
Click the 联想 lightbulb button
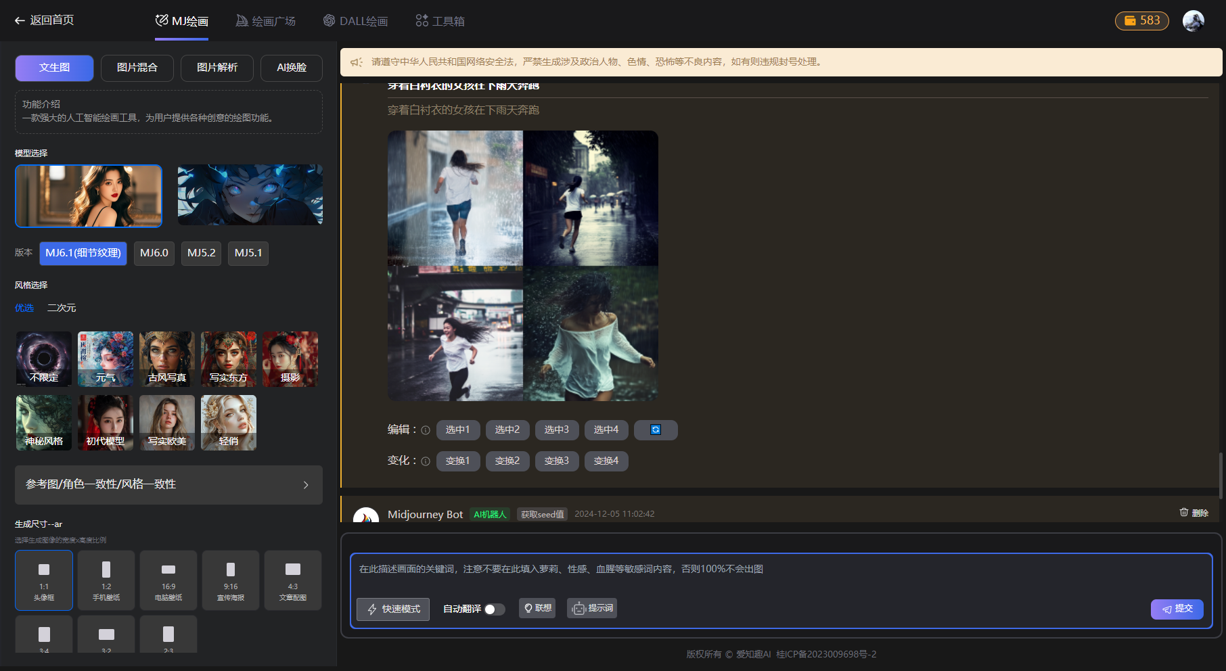tap(537, 608)
